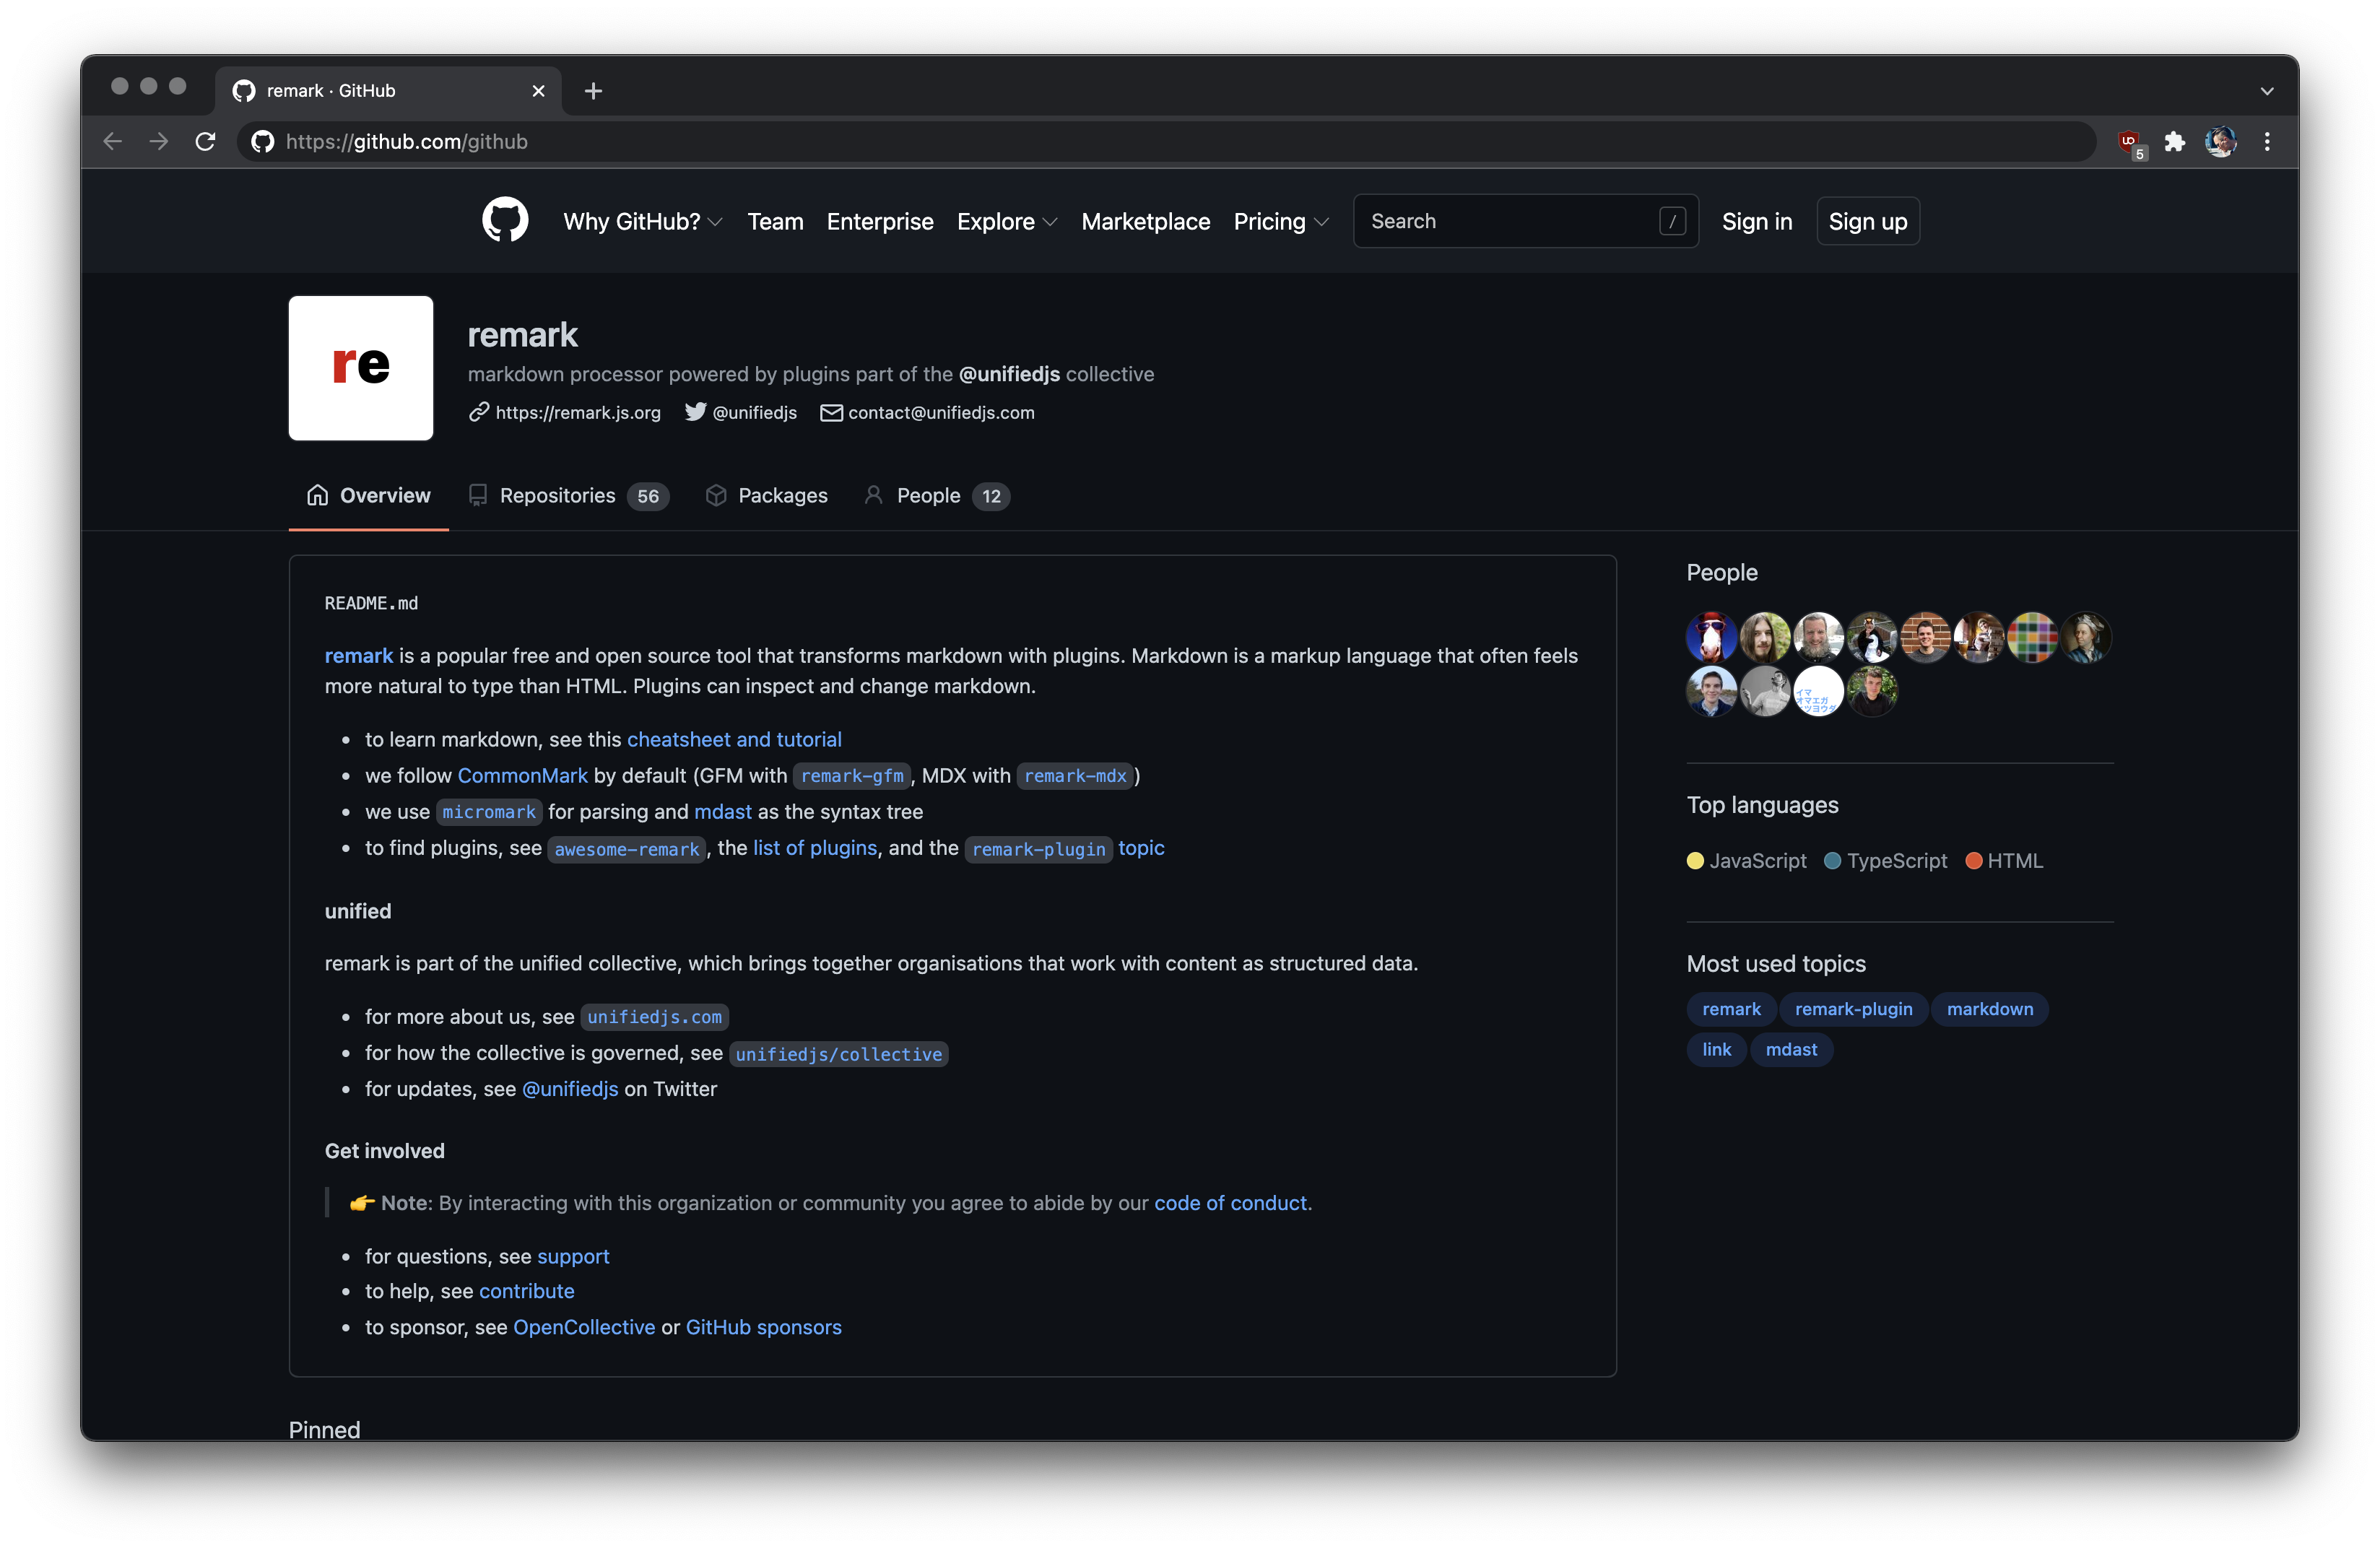Screen dimensions: 2380x1548
Task: Click the link icon before remark.js.org
Action: coord(478,412)
